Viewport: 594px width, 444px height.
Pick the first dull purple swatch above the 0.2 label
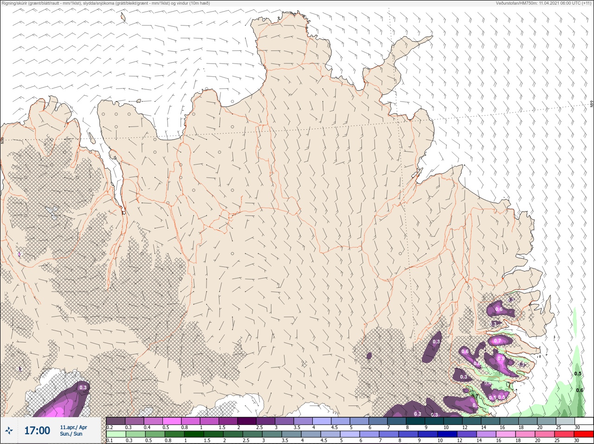tap(116, 421)
